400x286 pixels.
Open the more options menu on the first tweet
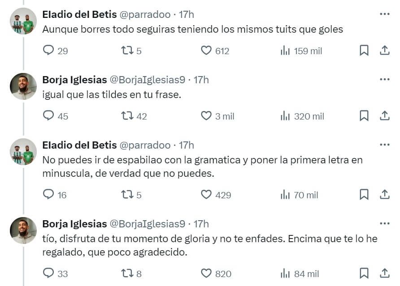tap(385, 13)
